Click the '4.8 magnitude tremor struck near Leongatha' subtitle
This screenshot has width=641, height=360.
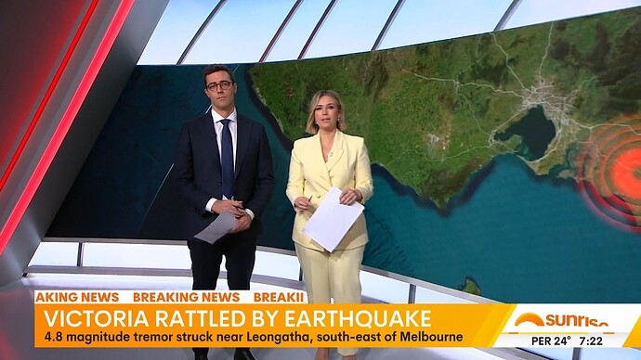(253, 337)
